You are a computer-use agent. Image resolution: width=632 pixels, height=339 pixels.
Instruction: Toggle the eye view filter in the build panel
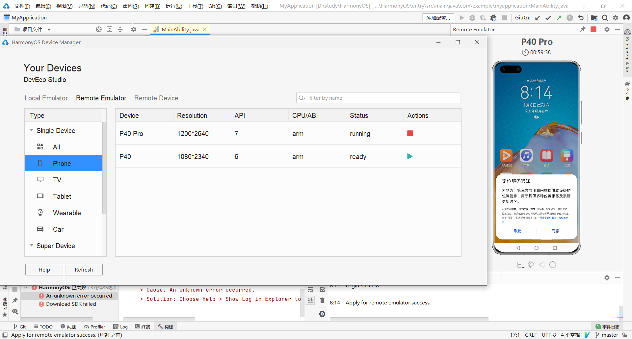click(15, 311)
